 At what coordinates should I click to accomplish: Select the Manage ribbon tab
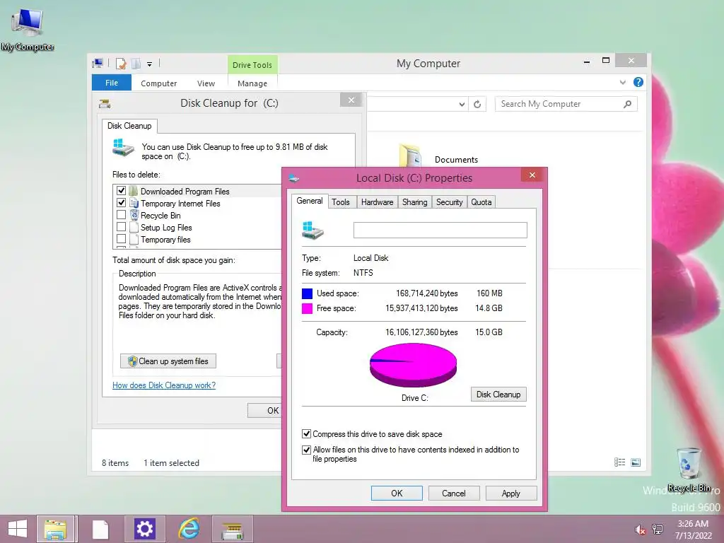[x=252, y=83]
